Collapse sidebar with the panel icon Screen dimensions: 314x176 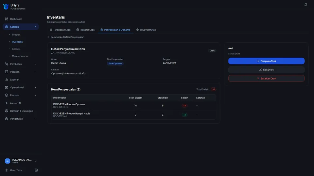pos(36,170)
